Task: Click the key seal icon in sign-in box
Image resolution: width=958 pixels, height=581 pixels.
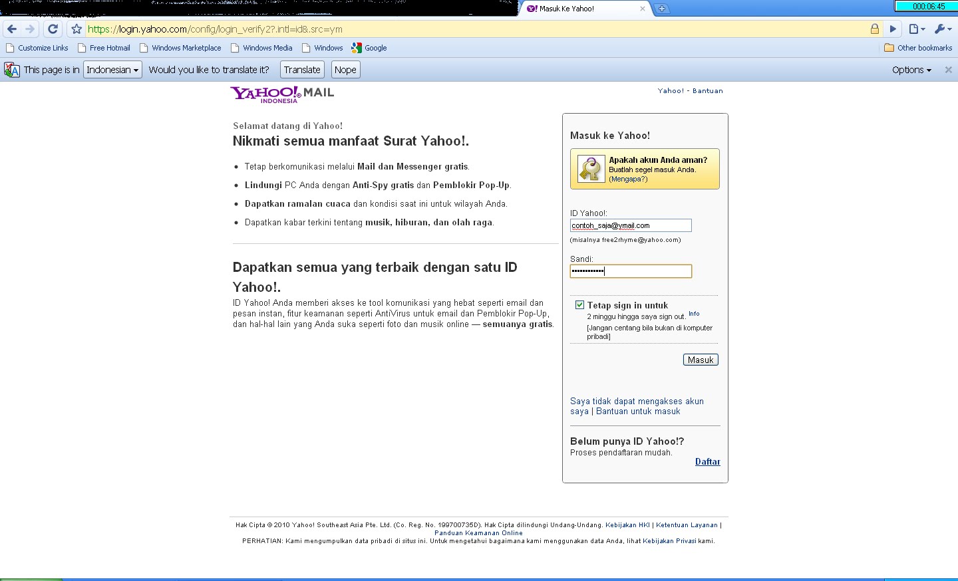Action: (x=590, y=169)
